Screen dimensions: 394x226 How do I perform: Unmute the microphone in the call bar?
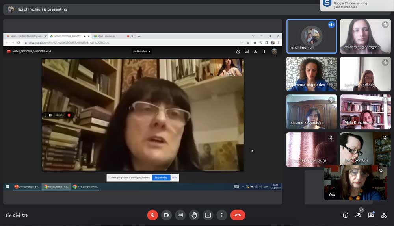point(152,215)
